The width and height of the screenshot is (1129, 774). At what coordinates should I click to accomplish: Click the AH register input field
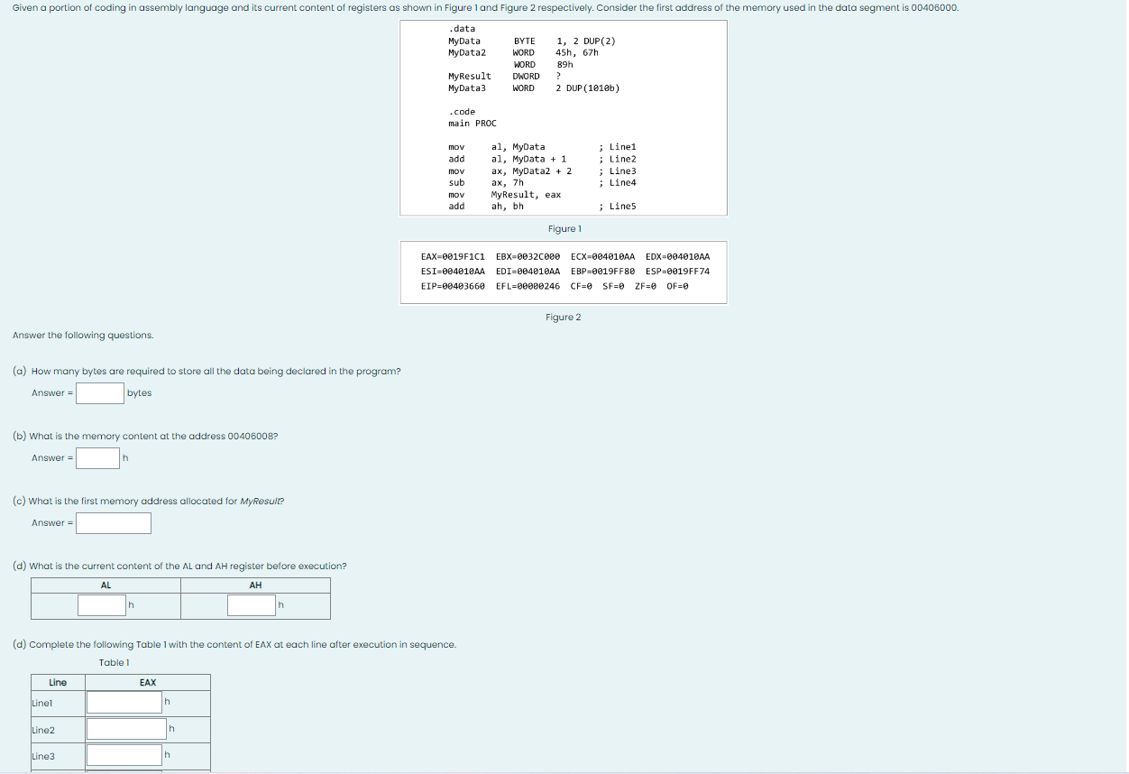pyautogui.click(x=250, y=604)
